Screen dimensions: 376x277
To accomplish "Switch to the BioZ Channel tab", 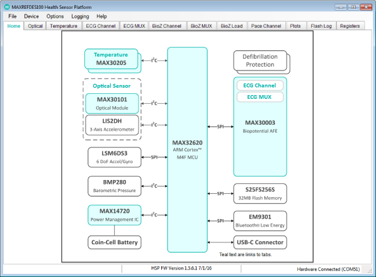I will 167,26.
